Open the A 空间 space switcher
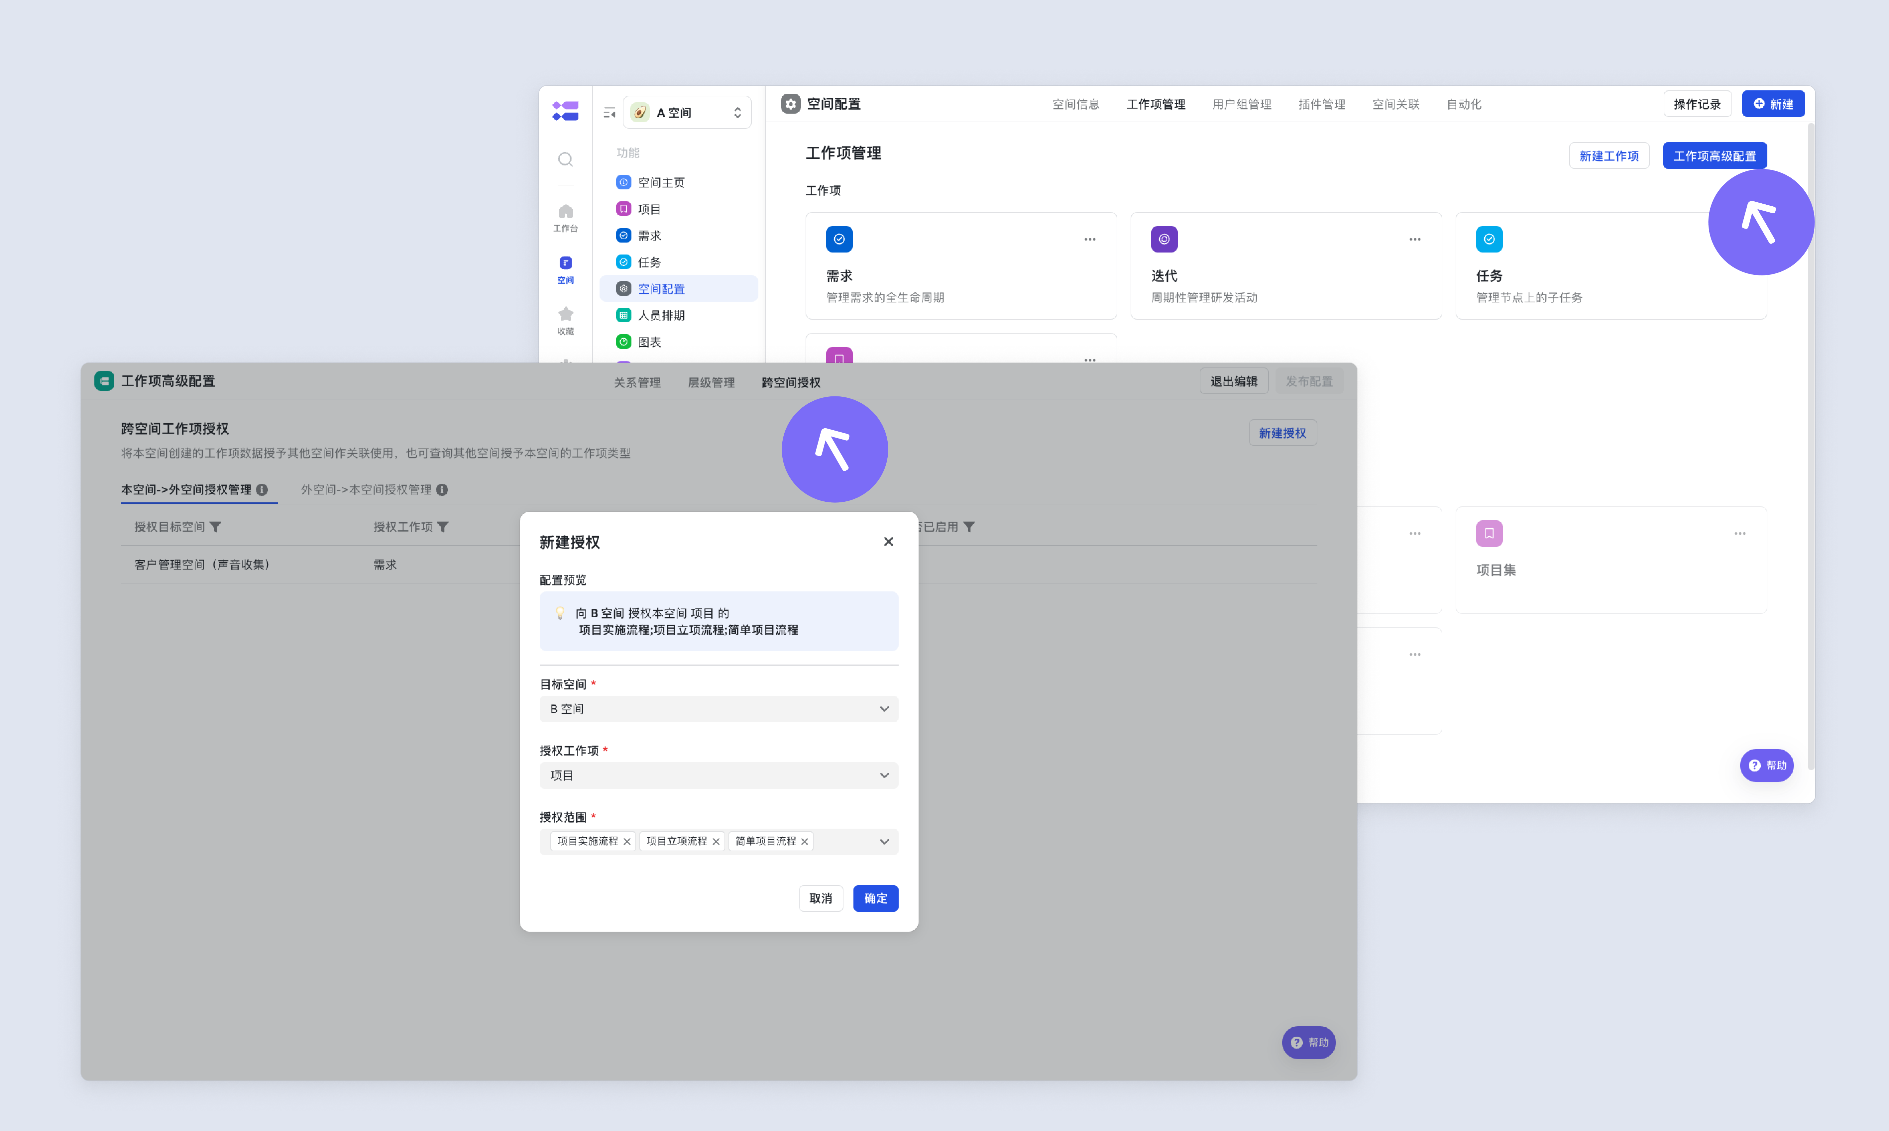The width and height of the screenshot is (1889, 1131). [x=687, y=113]
